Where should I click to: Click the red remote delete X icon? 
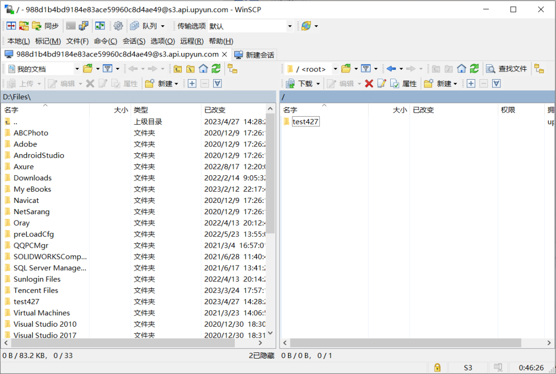point(369,84)
